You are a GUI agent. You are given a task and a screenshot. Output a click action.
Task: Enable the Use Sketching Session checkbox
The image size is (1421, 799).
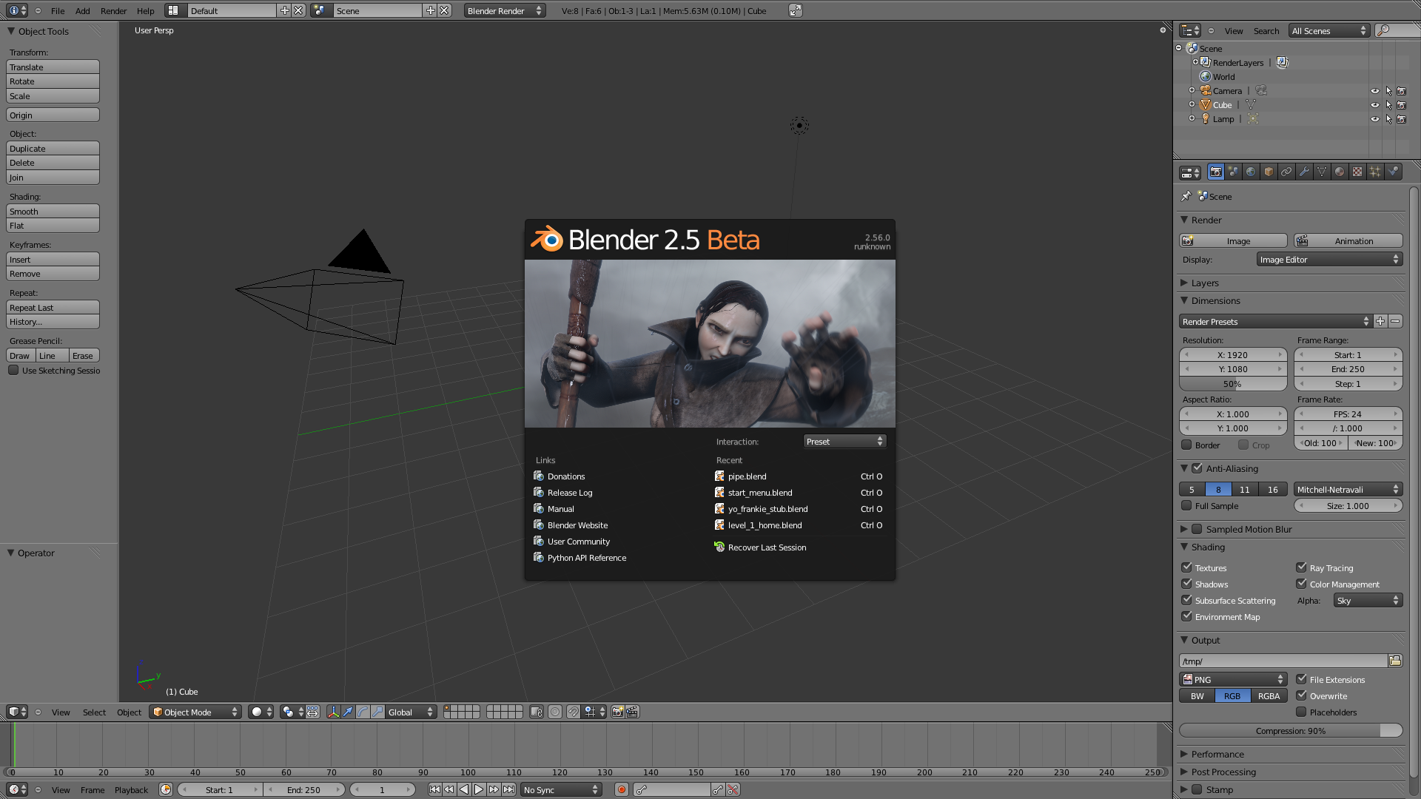pos(13,370)
